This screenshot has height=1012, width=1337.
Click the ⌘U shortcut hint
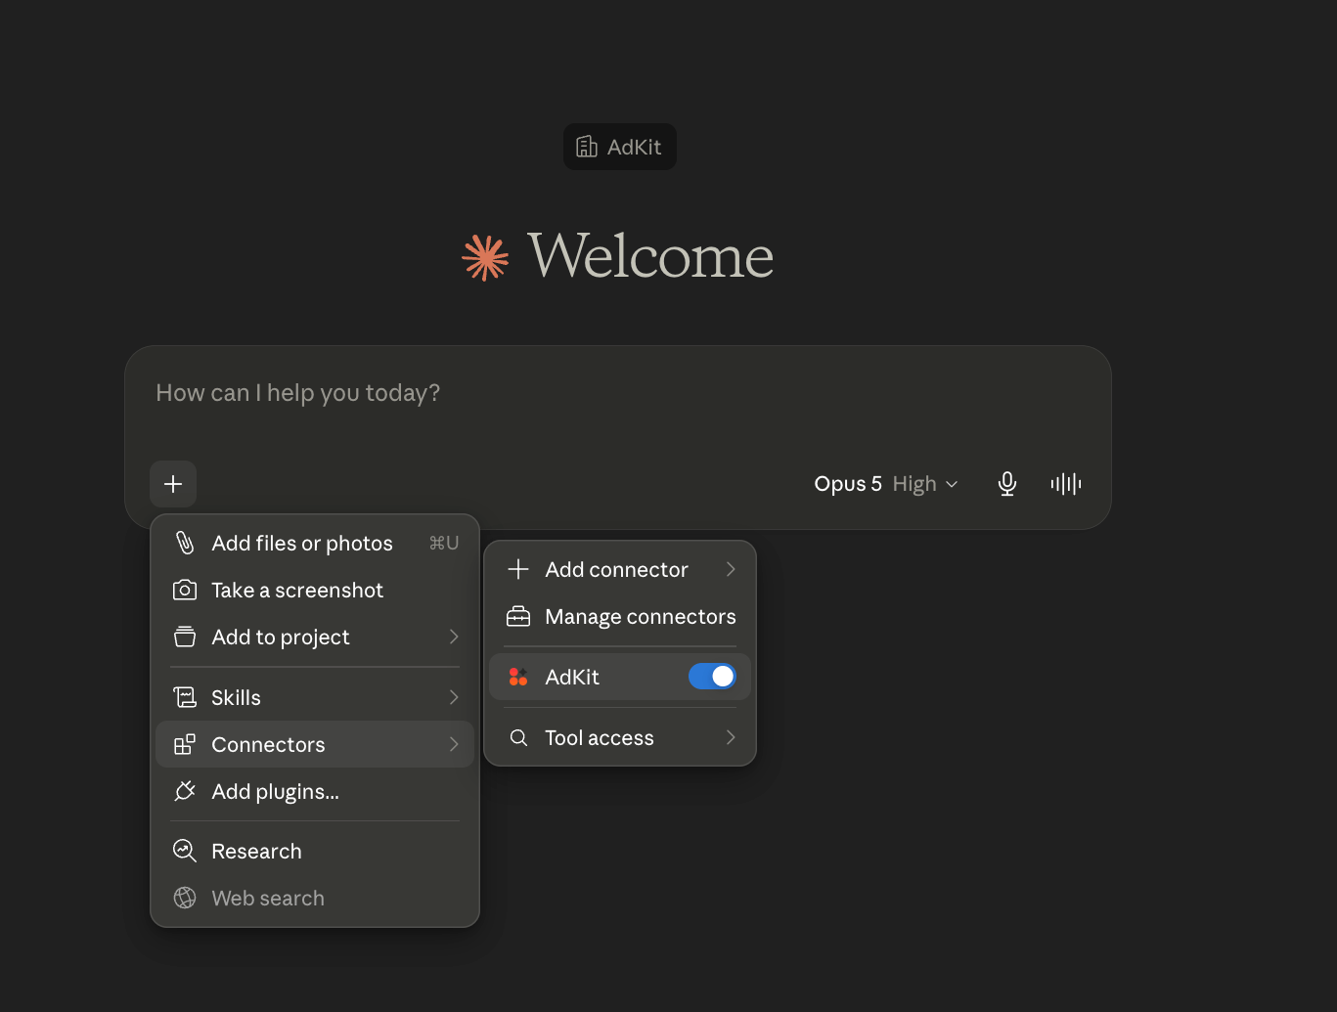click(444, 543)
